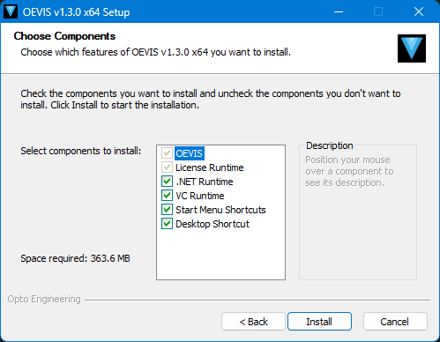440x342 pixels.
Task: Click 'Select components to install:' label
Action: pos(81,151)
